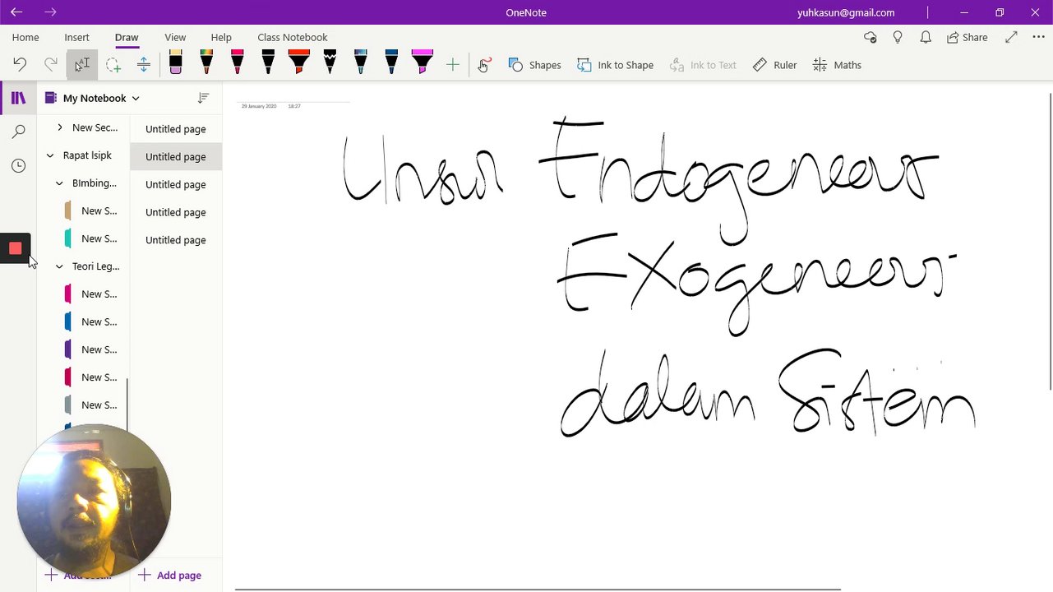This screenshot has height=592, width=1053.
Task: Click the webcam overlay thumbnail
Action: 94,501
